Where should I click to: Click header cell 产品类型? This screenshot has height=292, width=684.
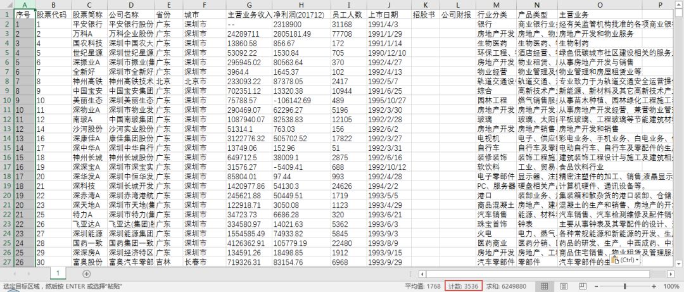coord(537,15)
